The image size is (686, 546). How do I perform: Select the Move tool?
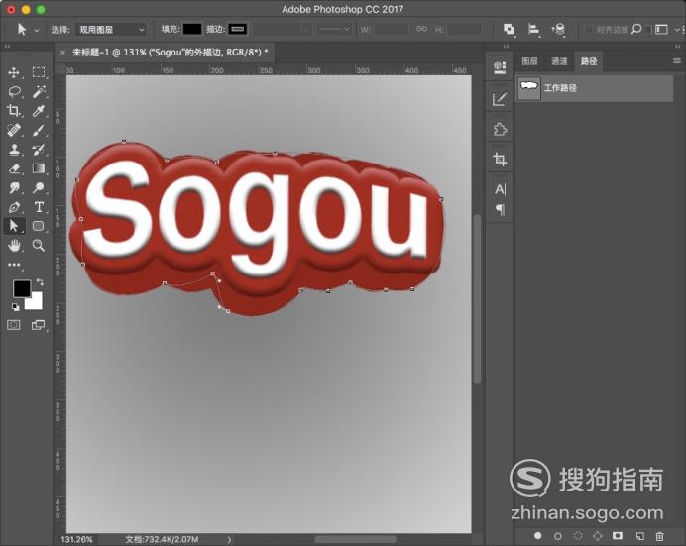coord(14,72)
